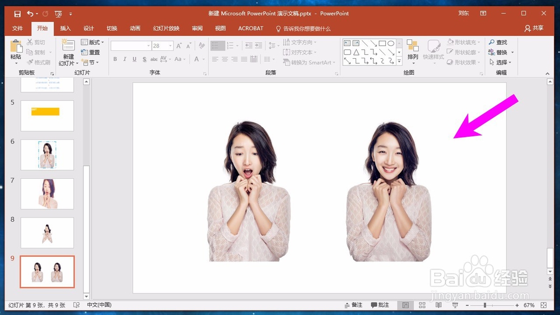Undo the last action
Screen dimensions: 560x315
[x=30, y=13]
